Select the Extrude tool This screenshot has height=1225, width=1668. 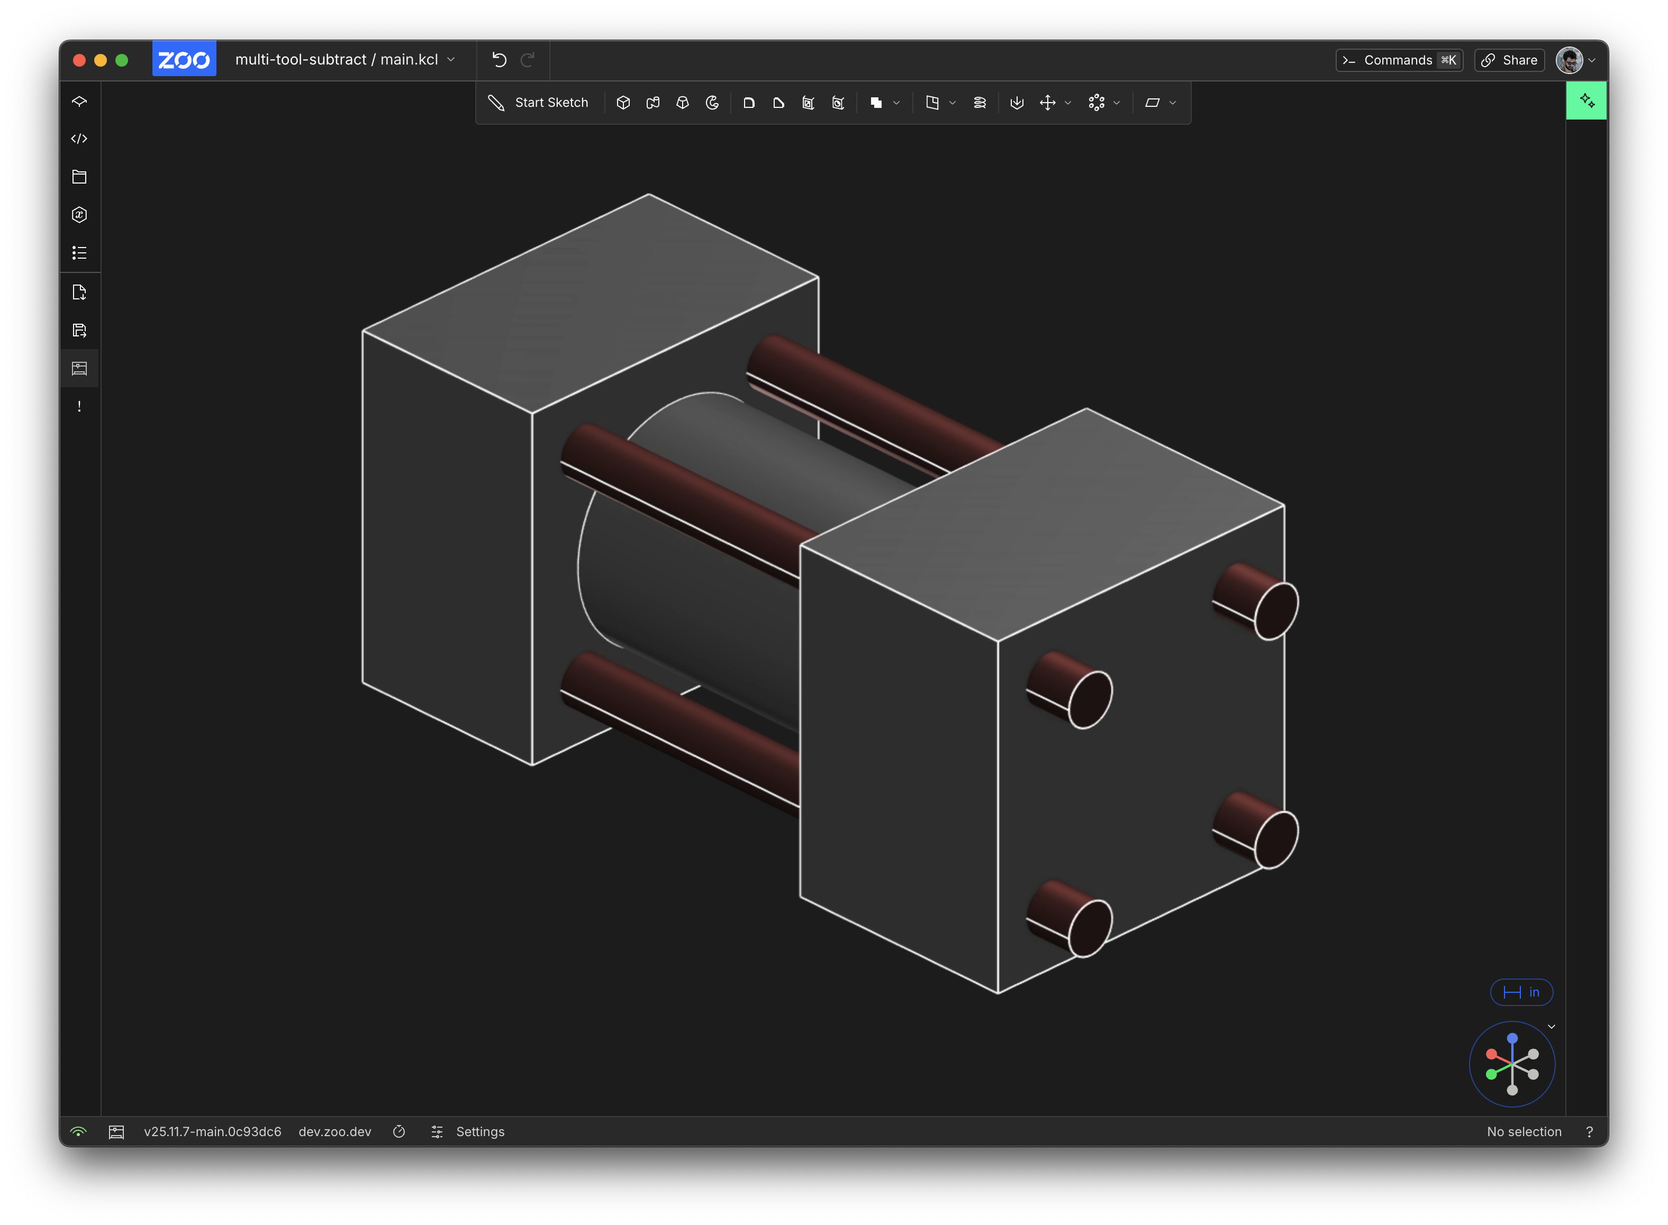(x=623, y=103)
